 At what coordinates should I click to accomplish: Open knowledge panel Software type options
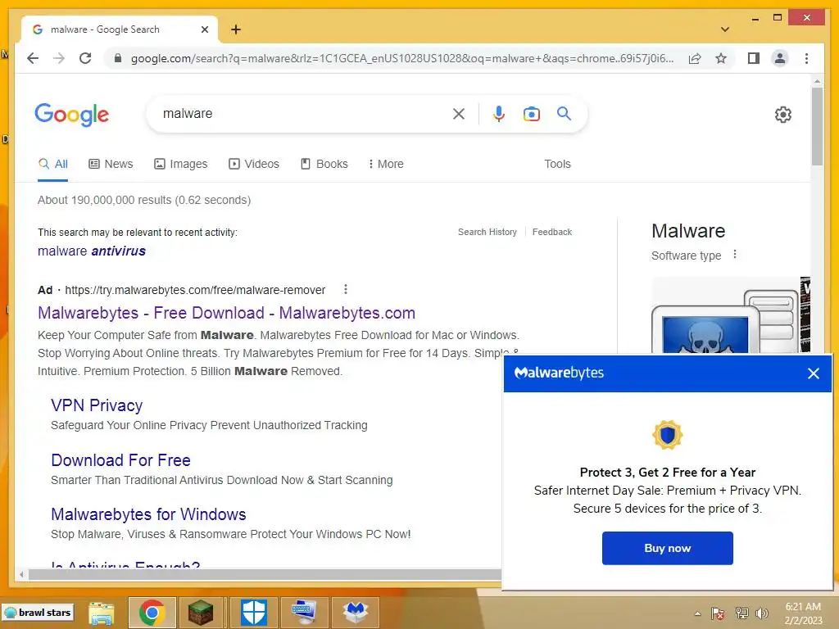[x=735, y=255]
